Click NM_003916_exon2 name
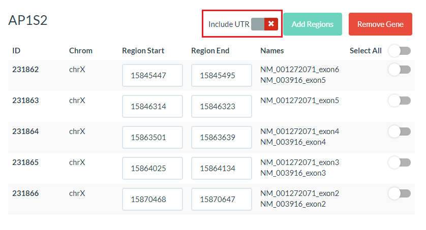The image size is (426, 230). [x=293, y=204]
